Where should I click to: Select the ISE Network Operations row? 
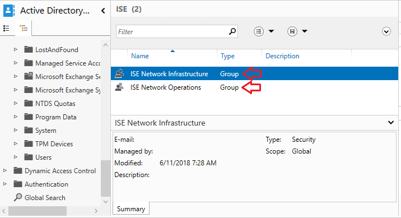[254, 87]
